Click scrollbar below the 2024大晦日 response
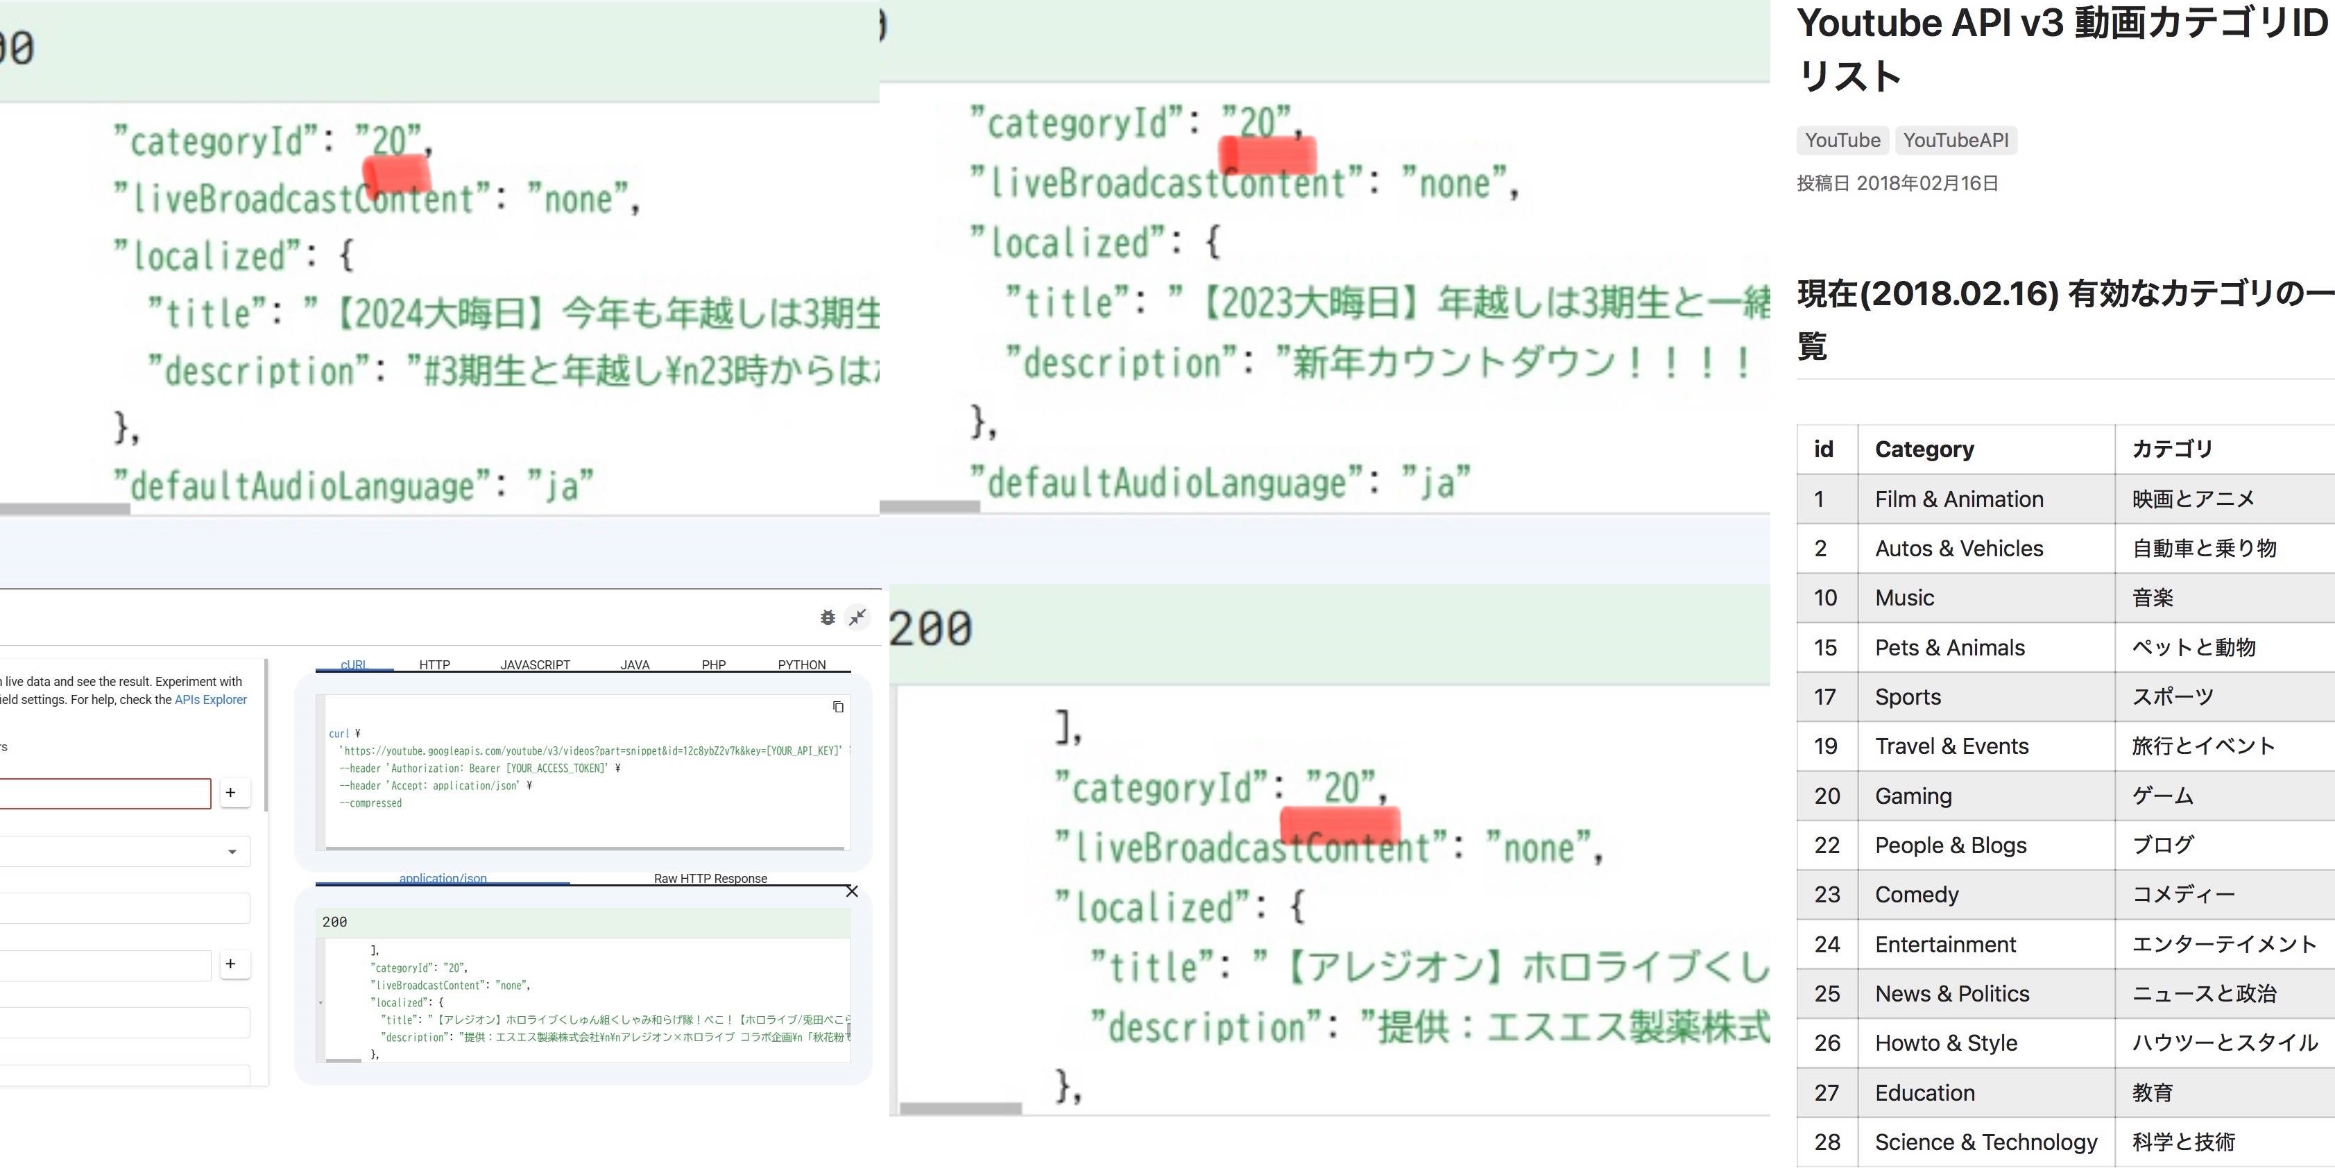This screenshot has width=2335, height=1168. [65, 509]
